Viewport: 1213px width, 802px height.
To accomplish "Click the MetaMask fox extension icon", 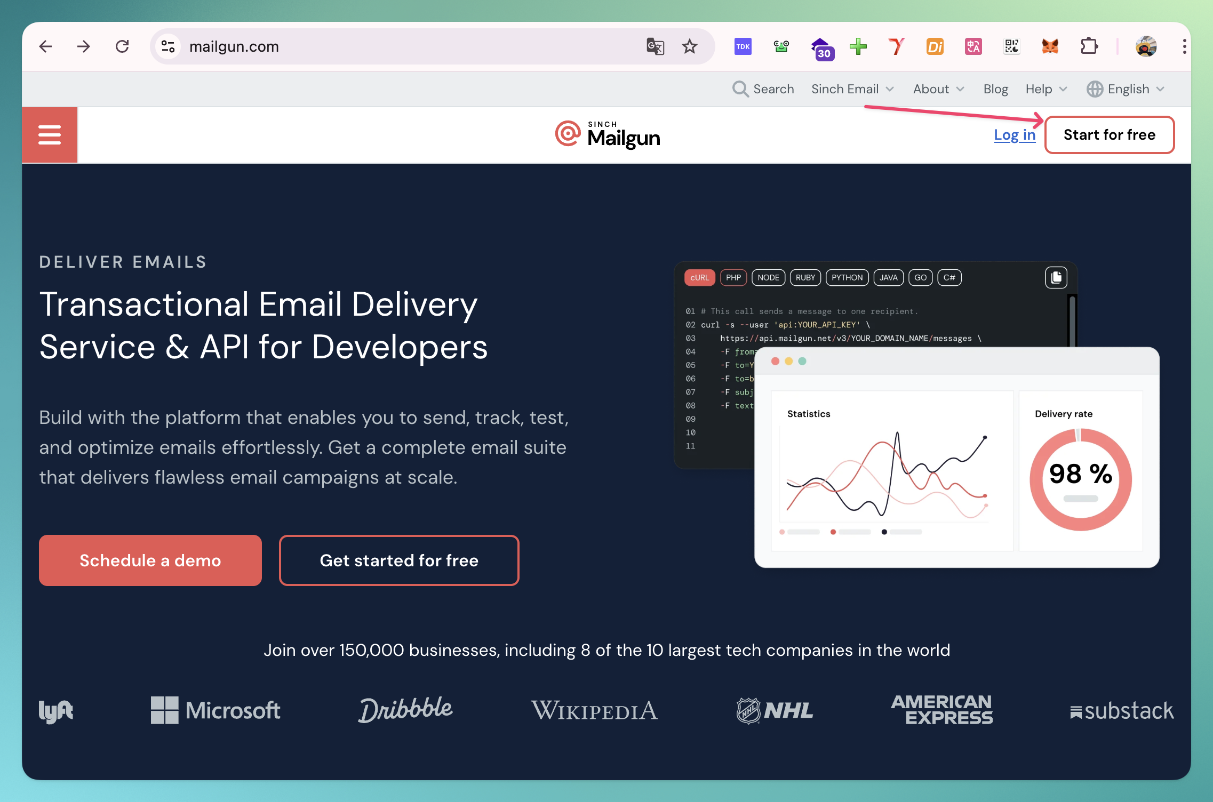I will [x=1050, y=46].
